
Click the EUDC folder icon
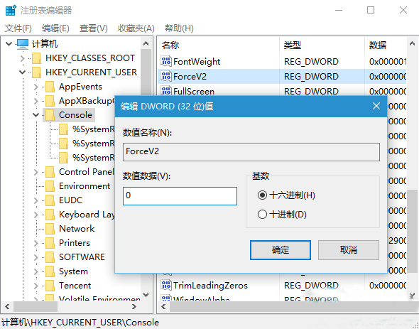click(x=50, y=200)
